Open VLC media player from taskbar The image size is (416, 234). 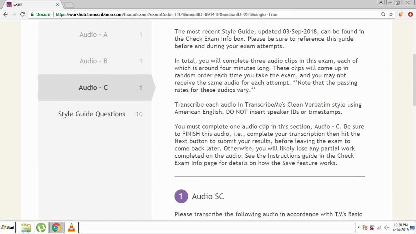71,227
